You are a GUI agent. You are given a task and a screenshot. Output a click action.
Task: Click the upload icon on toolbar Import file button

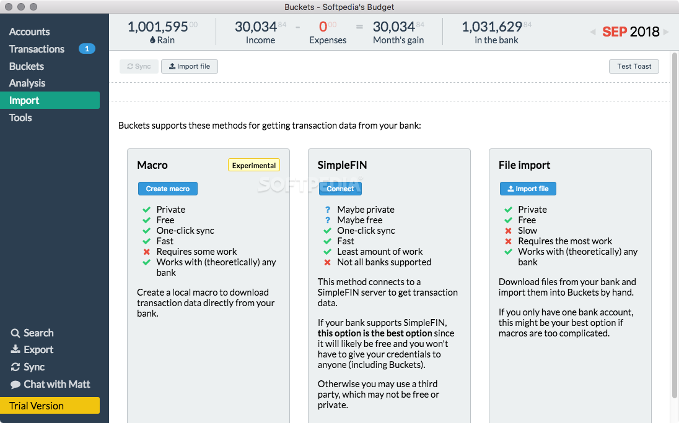(x=172, y=66)
